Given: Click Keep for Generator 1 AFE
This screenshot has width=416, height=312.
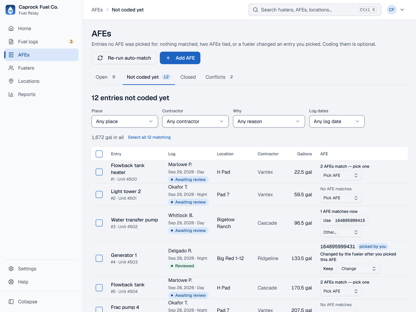Looking at the screenshot, I should coord(328,269).
